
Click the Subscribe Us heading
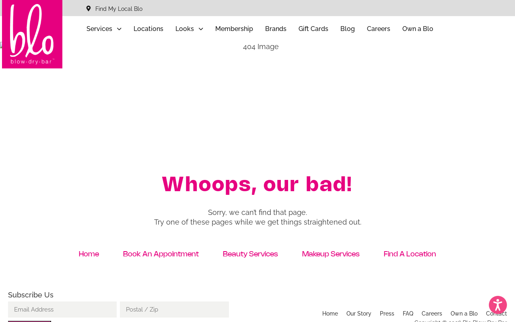click(x=31, y=295)
